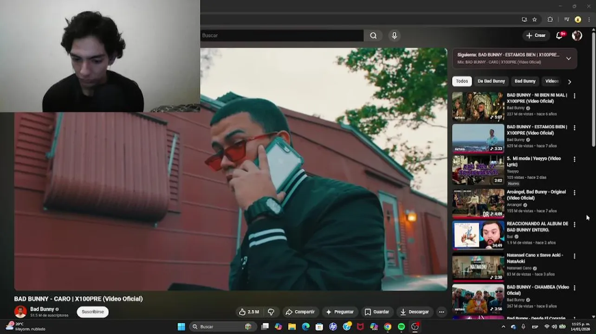Open the Wi-Fi network tray icon
The width and height of the screenshot is (596, 334).
(x=546, y=327)
